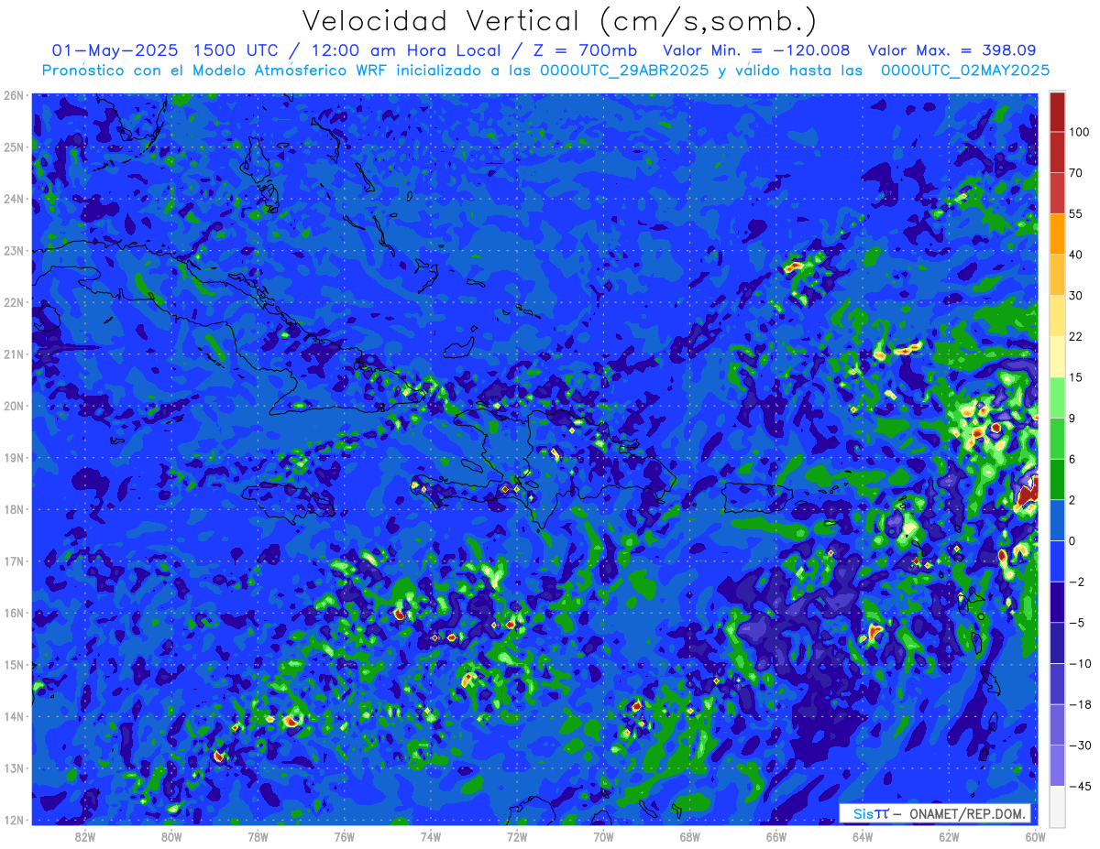
Task: Click the "76W" longitude label
Action: click(344, 836)
